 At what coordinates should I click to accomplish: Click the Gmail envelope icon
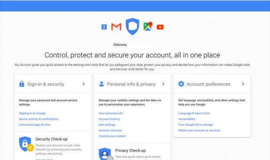tap(116, 27)
